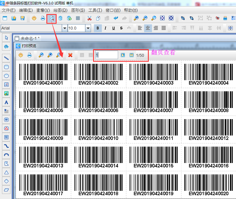Click barcode label EW201904240006
The height and width of the screenshot is (199, 236).
pyautogui.click(x=98, y=102)
